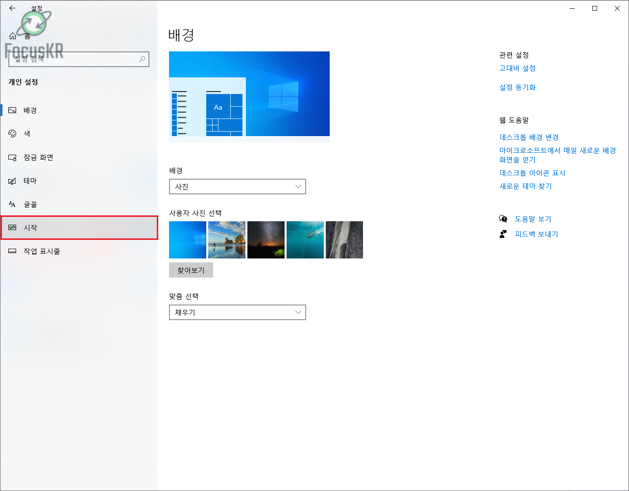Image resolution: width=629 pixels, height=491 pixels.
Task: Click the 찾아보기 button
Action: tap(191, 270)
